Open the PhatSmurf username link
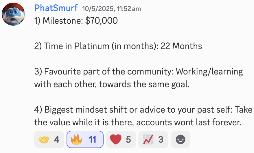This screenshot has width=254, height=153. coord(56,8)
